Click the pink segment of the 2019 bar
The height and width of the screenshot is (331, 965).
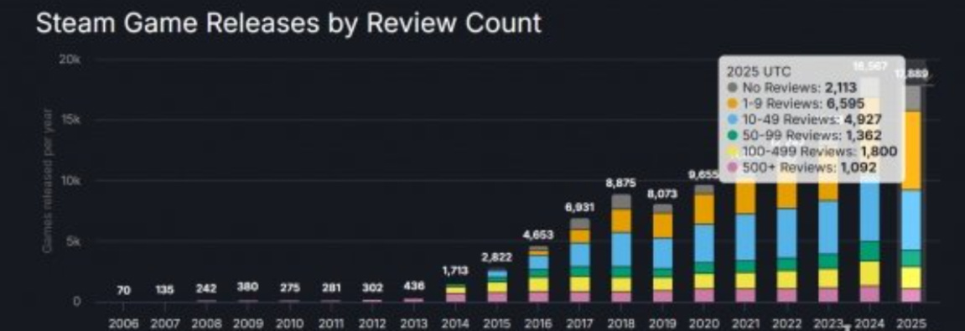coord(663,296)
